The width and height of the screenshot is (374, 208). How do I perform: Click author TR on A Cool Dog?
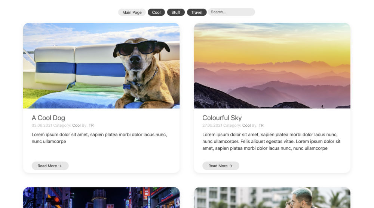[x=91, y=125]
